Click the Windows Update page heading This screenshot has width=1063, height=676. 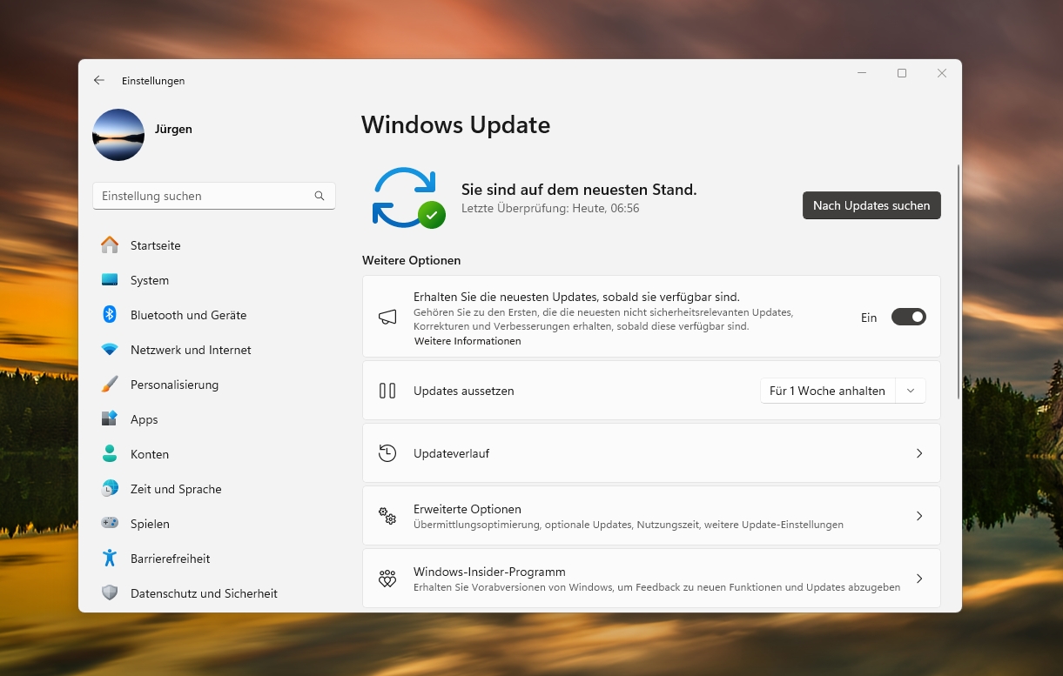click(x=455, y=125)
